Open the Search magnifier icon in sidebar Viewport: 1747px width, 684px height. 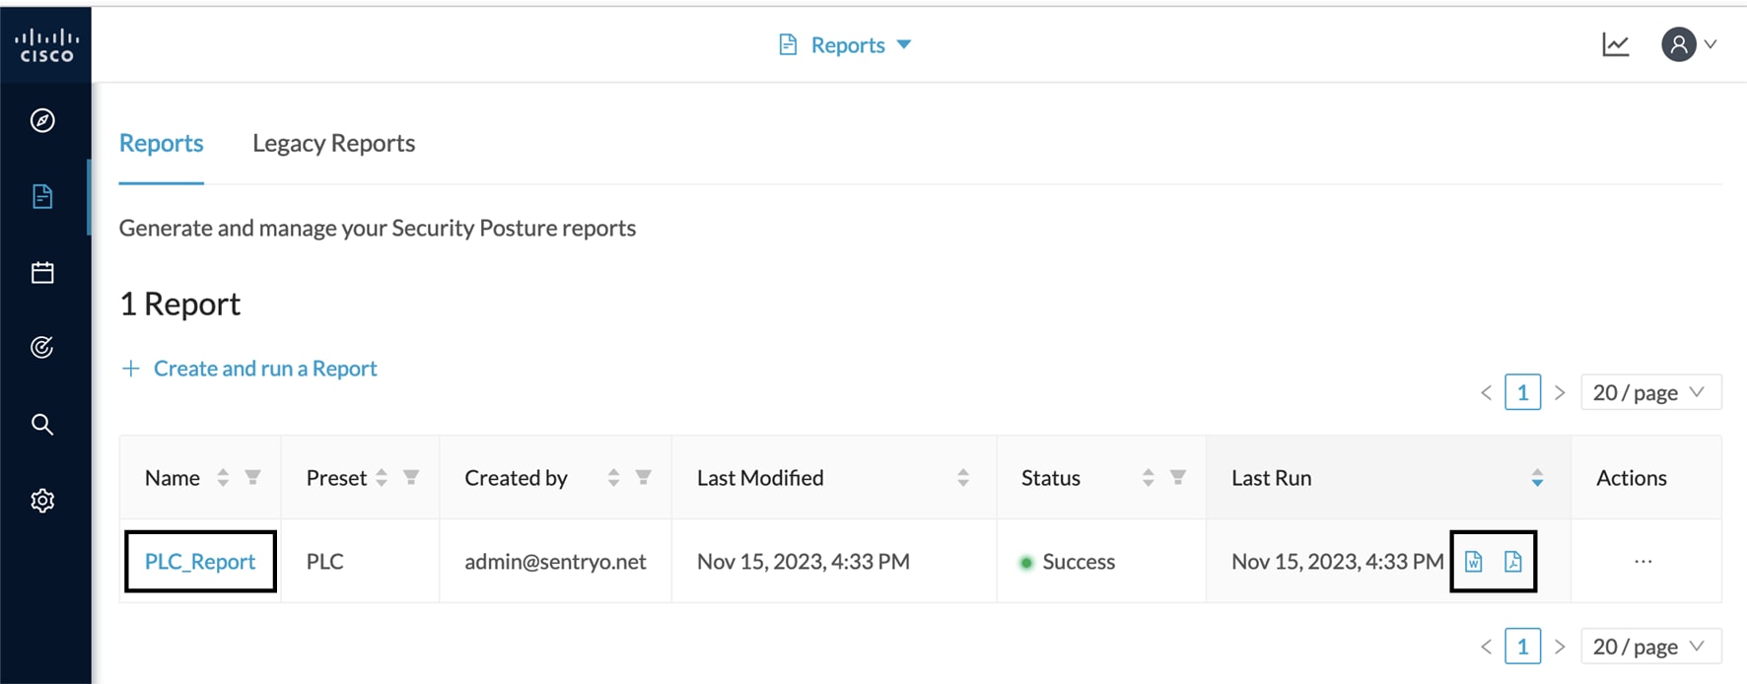coord(42,424)
